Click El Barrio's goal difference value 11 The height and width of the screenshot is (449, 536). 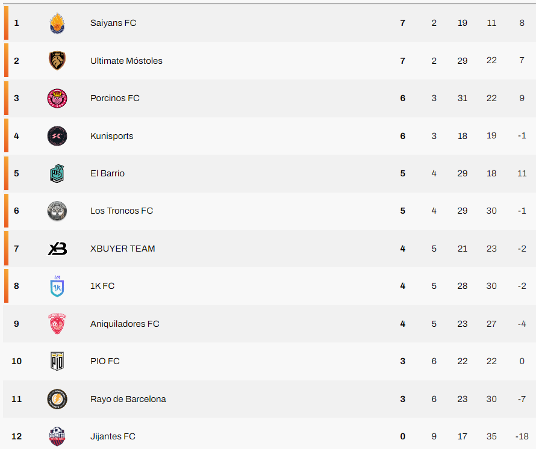coord(520,173)
